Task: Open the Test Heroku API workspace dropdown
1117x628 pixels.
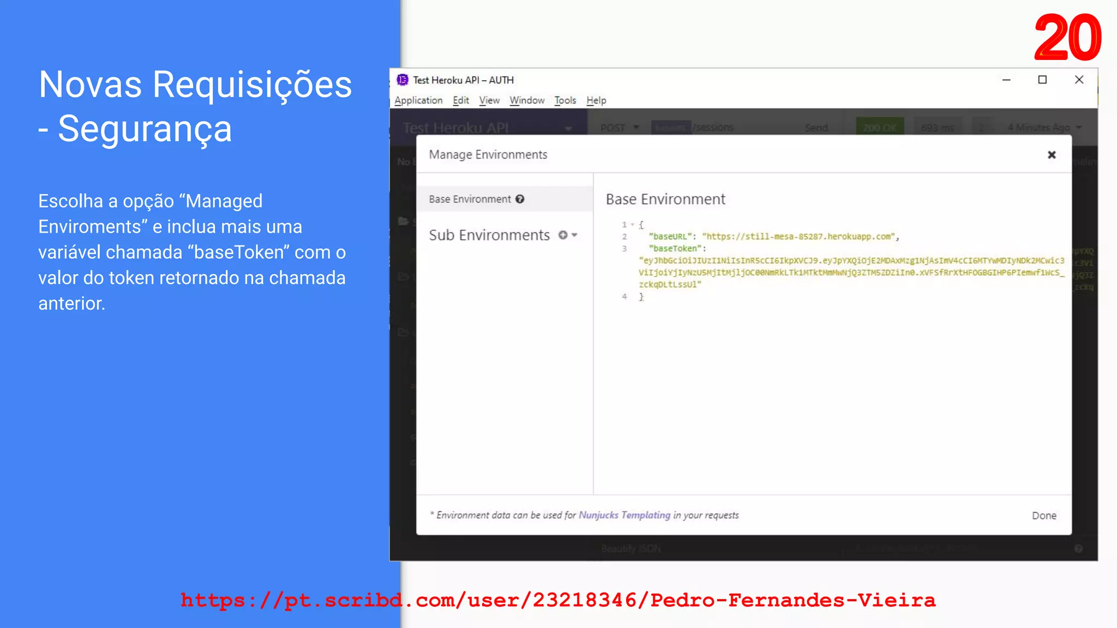Action: point(568,128)
